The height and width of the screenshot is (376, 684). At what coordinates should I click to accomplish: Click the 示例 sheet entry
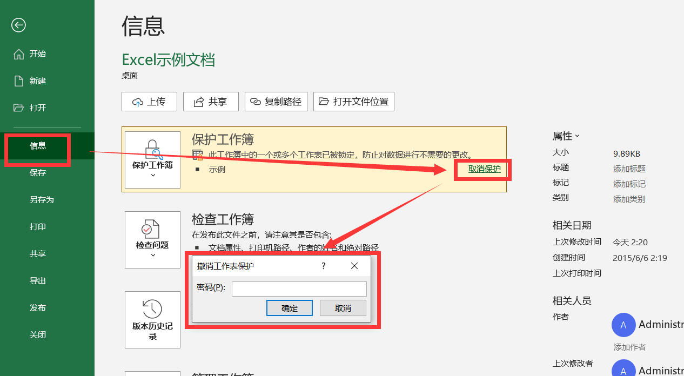coord(217,169)
